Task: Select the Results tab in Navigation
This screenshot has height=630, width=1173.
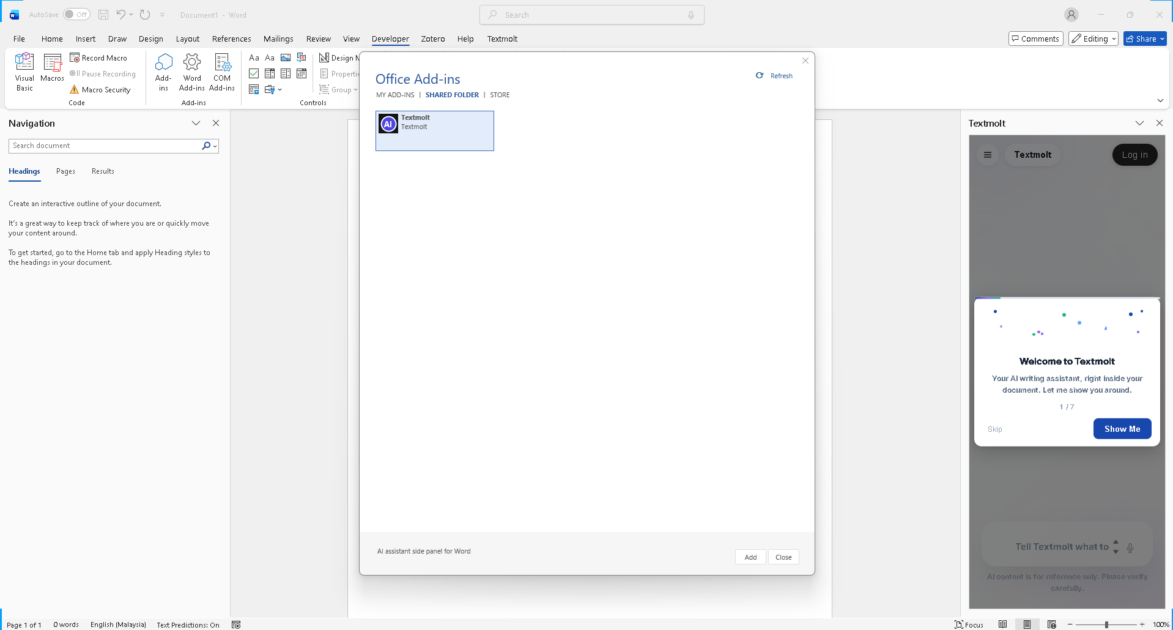Action: (x=103, y=171)
